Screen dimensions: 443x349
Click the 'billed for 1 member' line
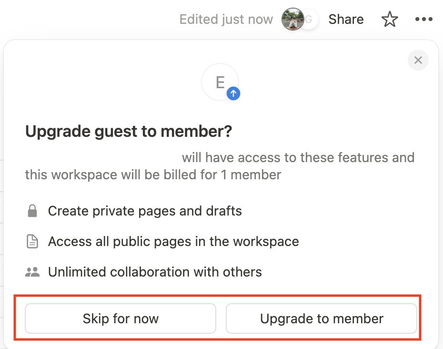pyautogui.click(x=153, y=175)
